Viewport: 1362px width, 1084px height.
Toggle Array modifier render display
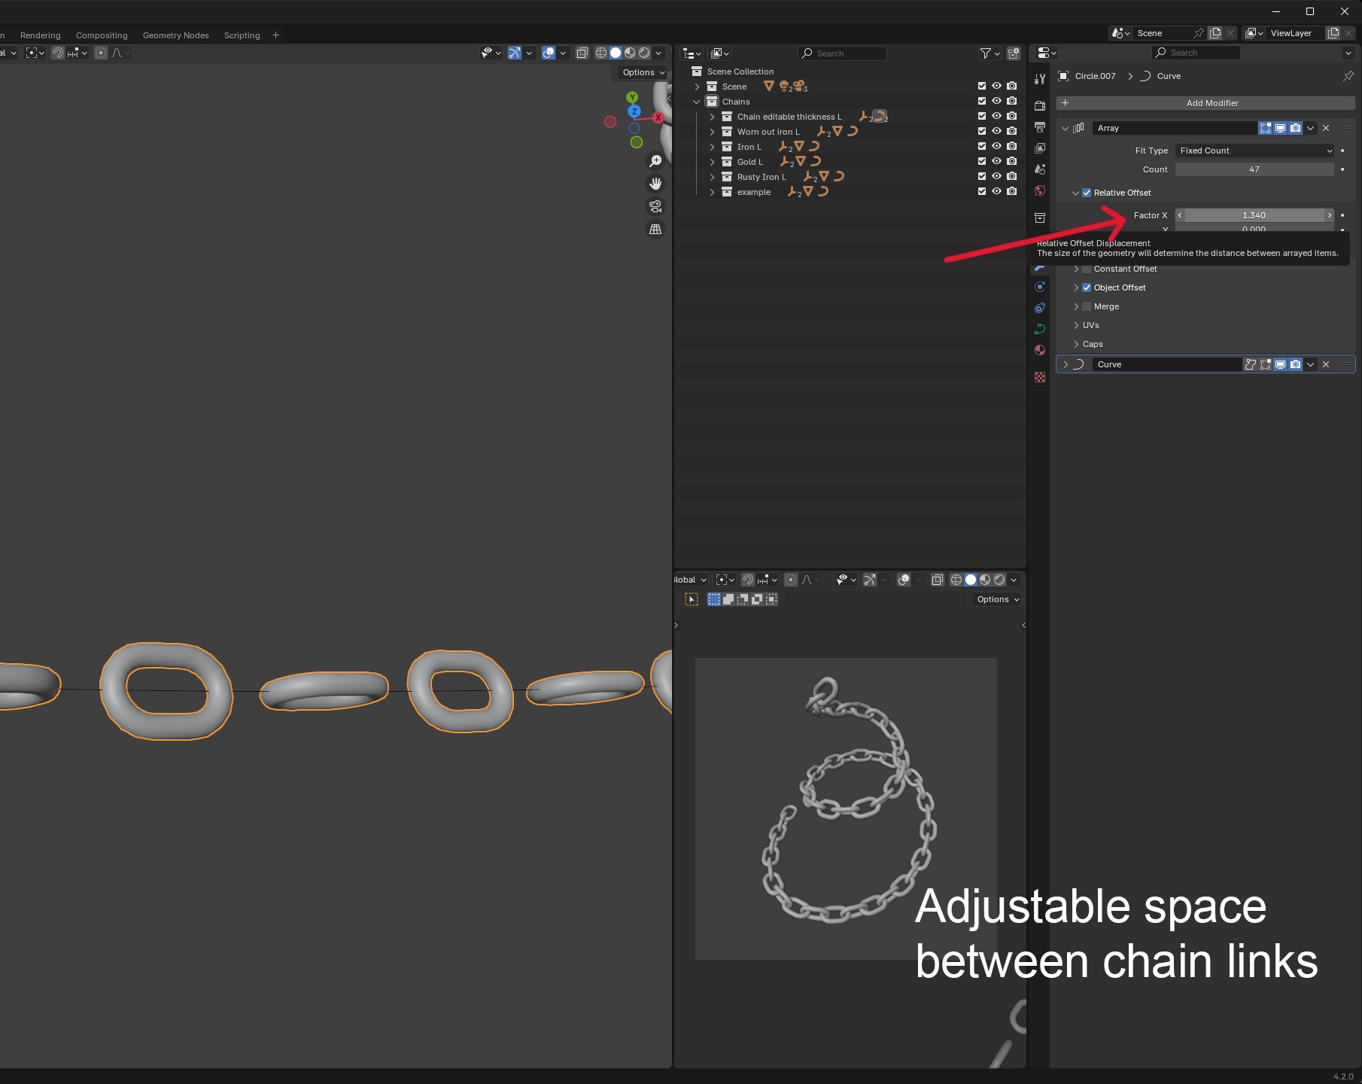pos(1295,128)
